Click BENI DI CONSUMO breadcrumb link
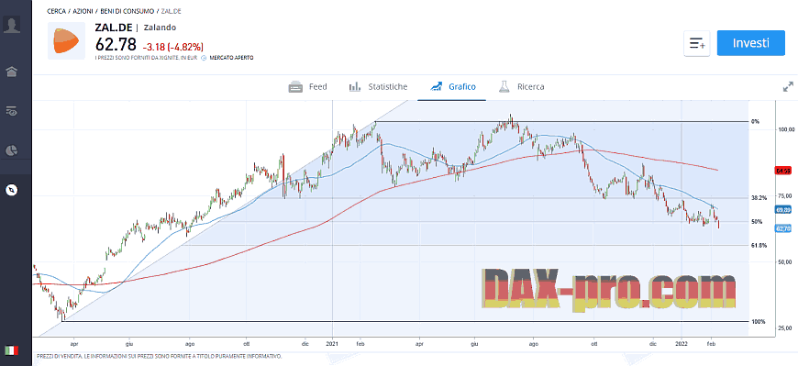798x366 pixels. (x=127, y=11)
